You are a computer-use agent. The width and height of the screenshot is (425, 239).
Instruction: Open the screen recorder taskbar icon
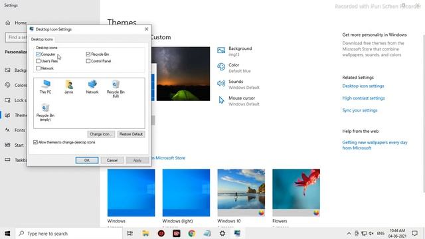click(177, 233)
